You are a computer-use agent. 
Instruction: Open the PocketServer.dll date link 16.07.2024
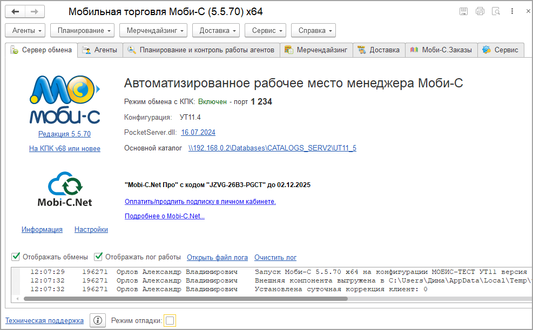coord(198,133)
